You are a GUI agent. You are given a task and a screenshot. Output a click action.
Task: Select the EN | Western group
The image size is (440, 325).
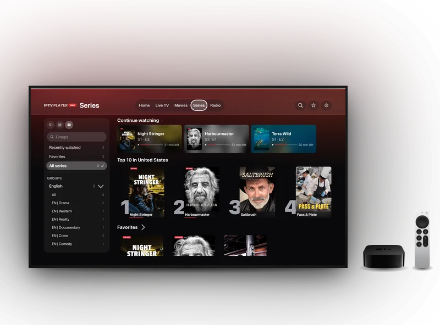pos(76,211)
